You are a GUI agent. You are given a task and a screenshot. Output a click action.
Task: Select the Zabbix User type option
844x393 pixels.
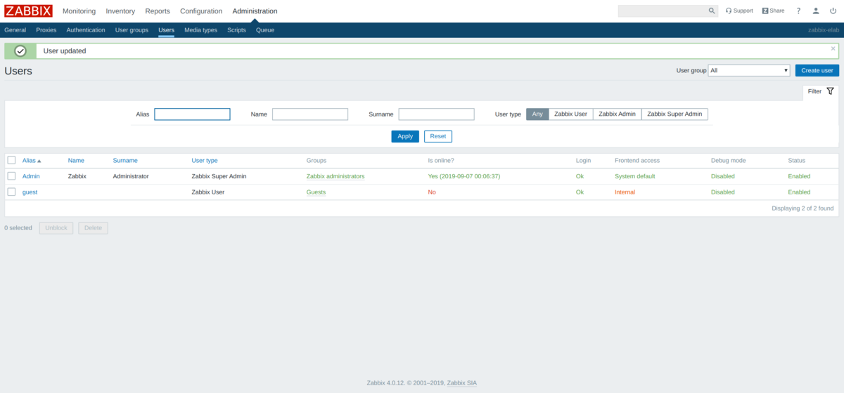coord(570,114)
